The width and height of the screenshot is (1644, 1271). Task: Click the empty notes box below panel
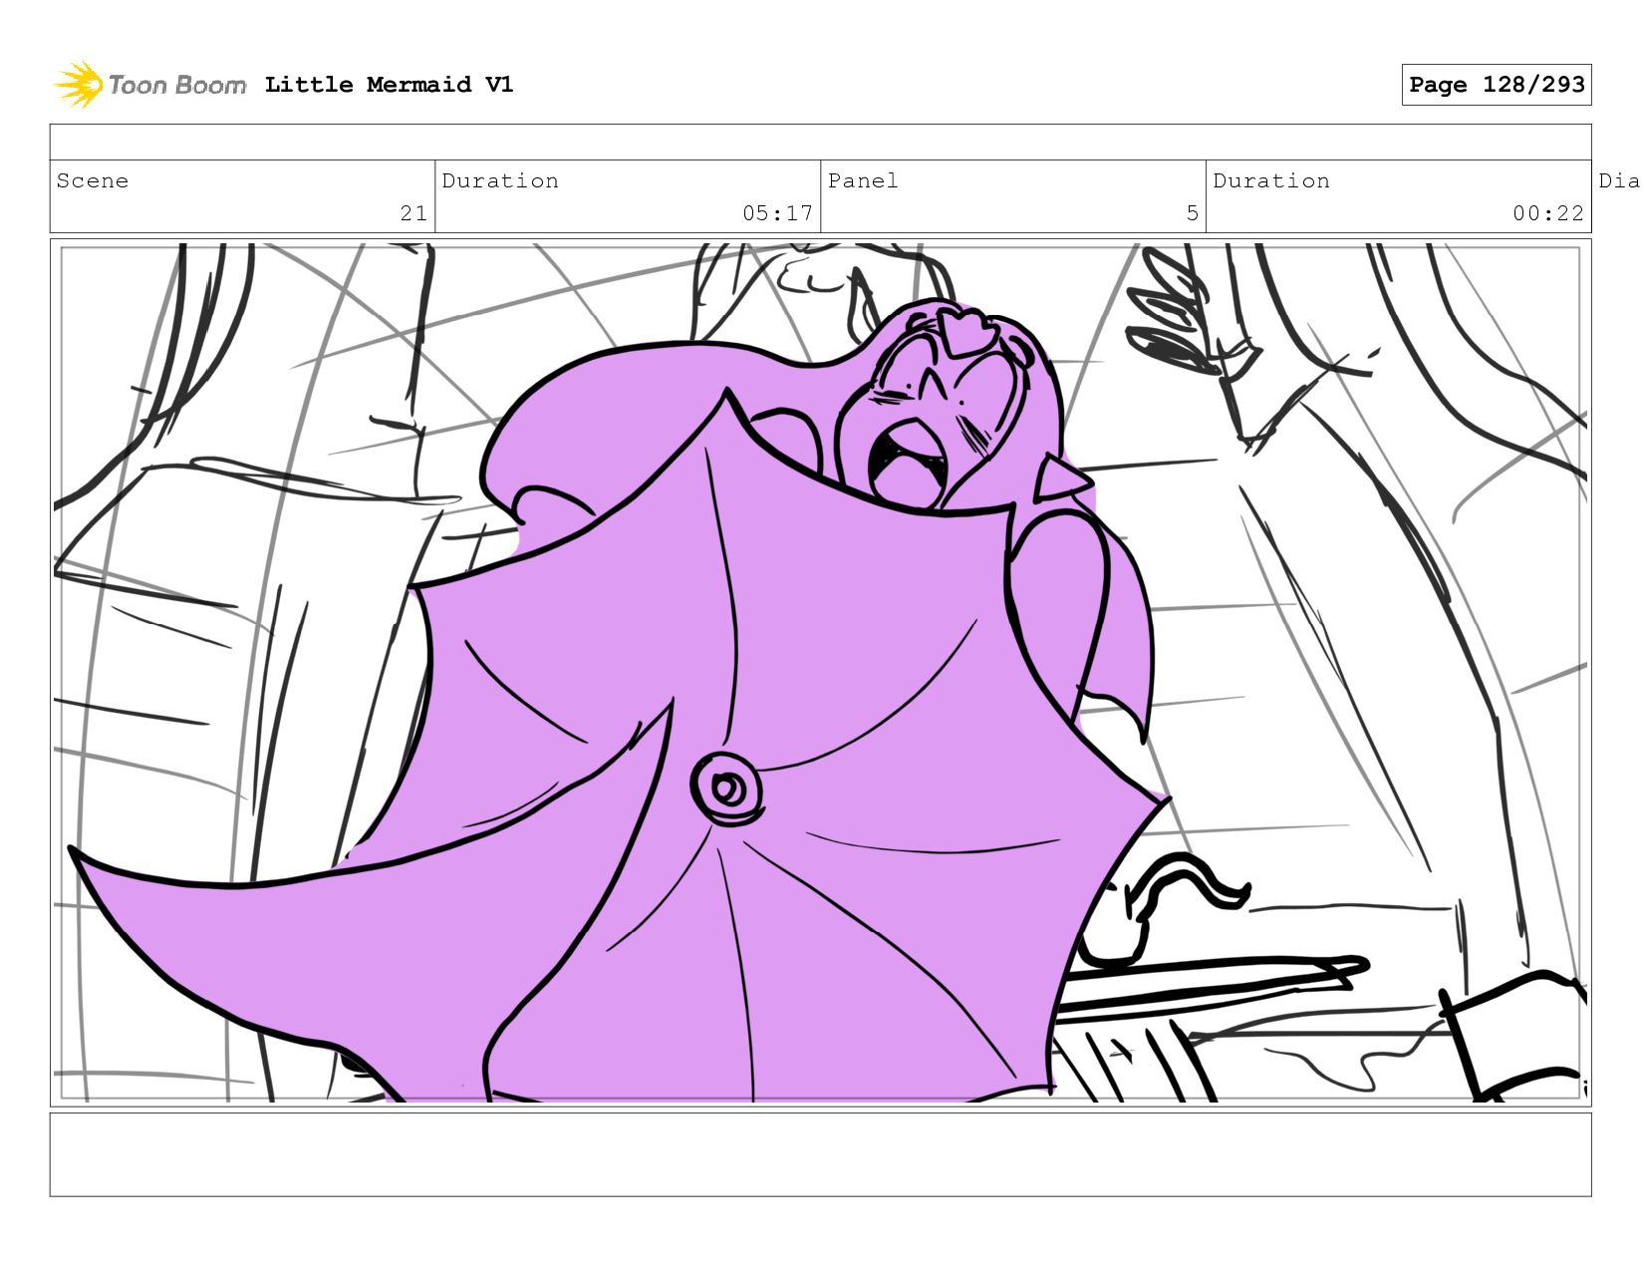[820, 1154]
